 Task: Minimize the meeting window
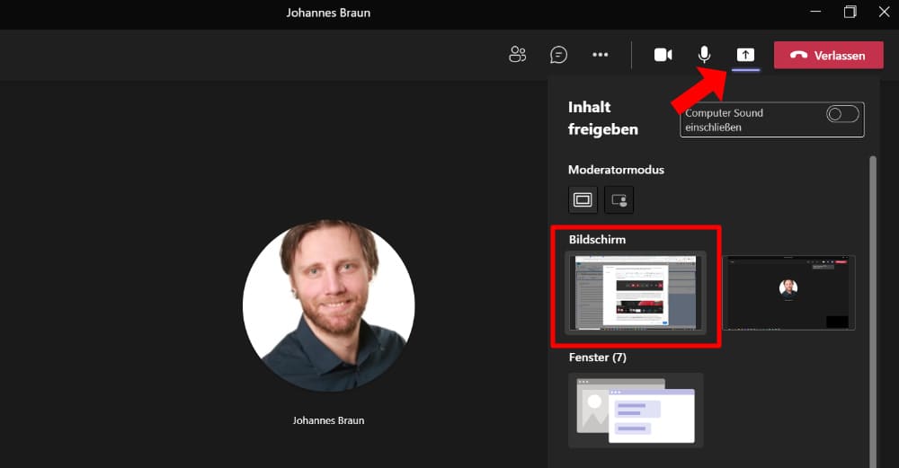tap(815, 12)
